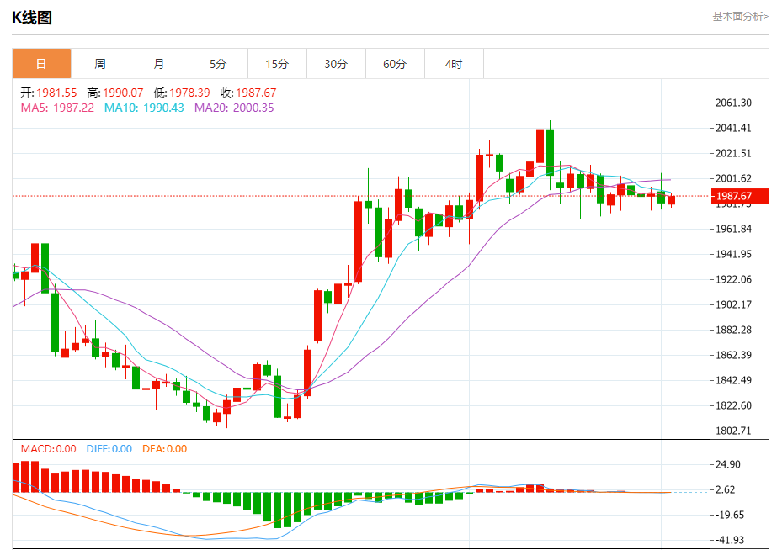Screen dimensions: 777x550
Task: Click the DEA:0.00 indicator label
Action: [x=164, y=449]
